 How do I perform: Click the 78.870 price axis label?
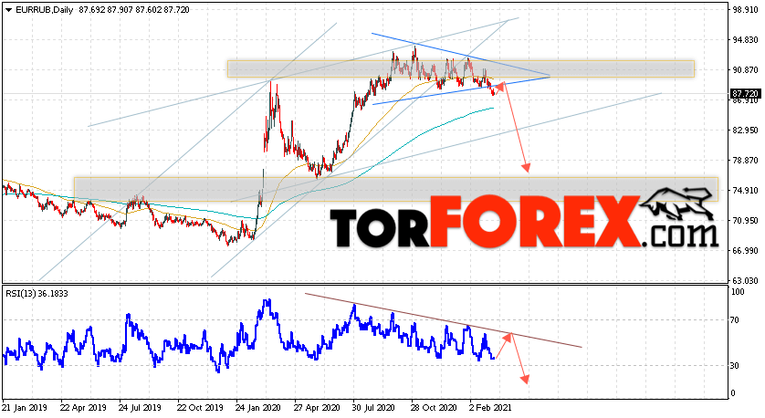coord(745,161)
